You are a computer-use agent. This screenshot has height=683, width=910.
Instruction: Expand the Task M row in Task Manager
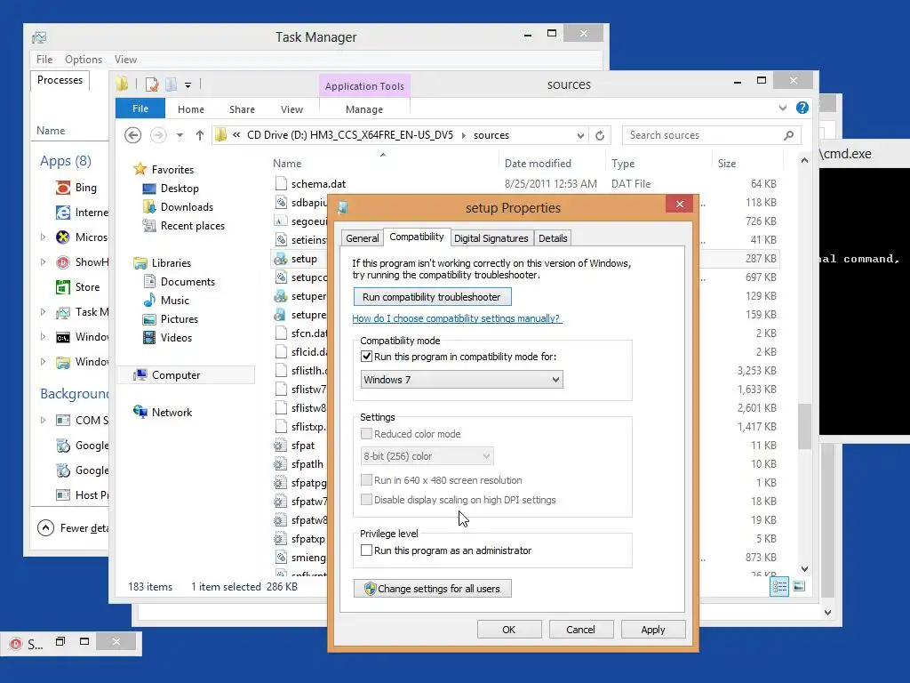click(43, 312)
